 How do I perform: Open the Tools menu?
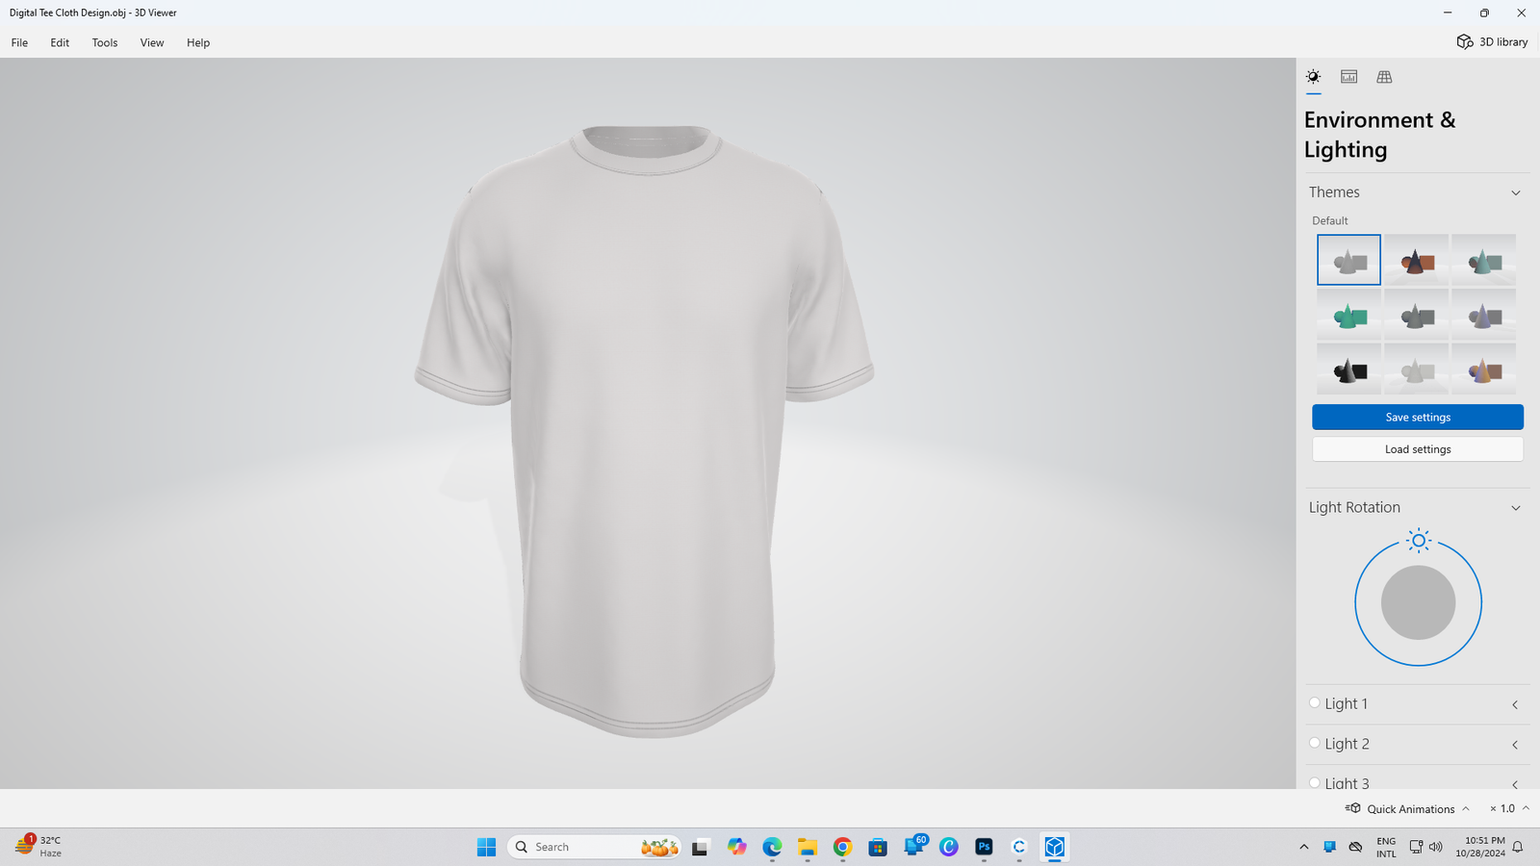point(105,42)
